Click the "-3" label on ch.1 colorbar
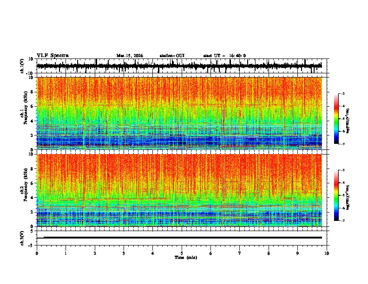Image resolution: width=368 pixels, height=284 pixels. (342, 93)
